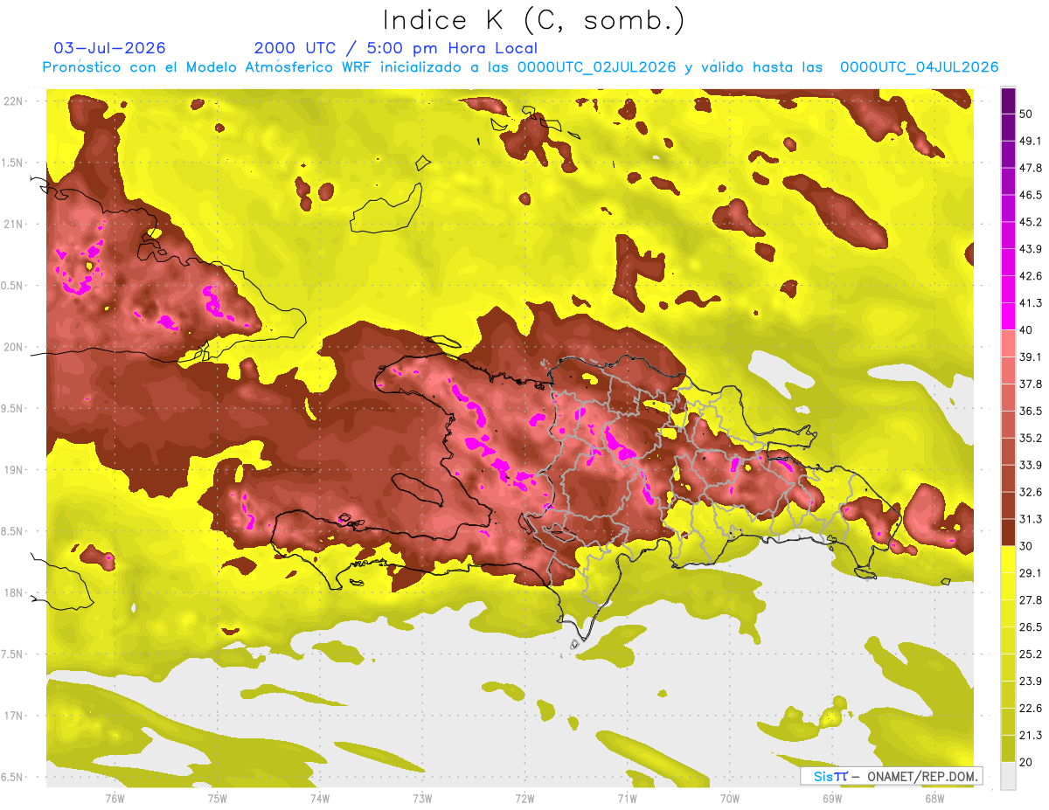
Task: Click the colorbar value "27.8"
Action: point(1032,600)
